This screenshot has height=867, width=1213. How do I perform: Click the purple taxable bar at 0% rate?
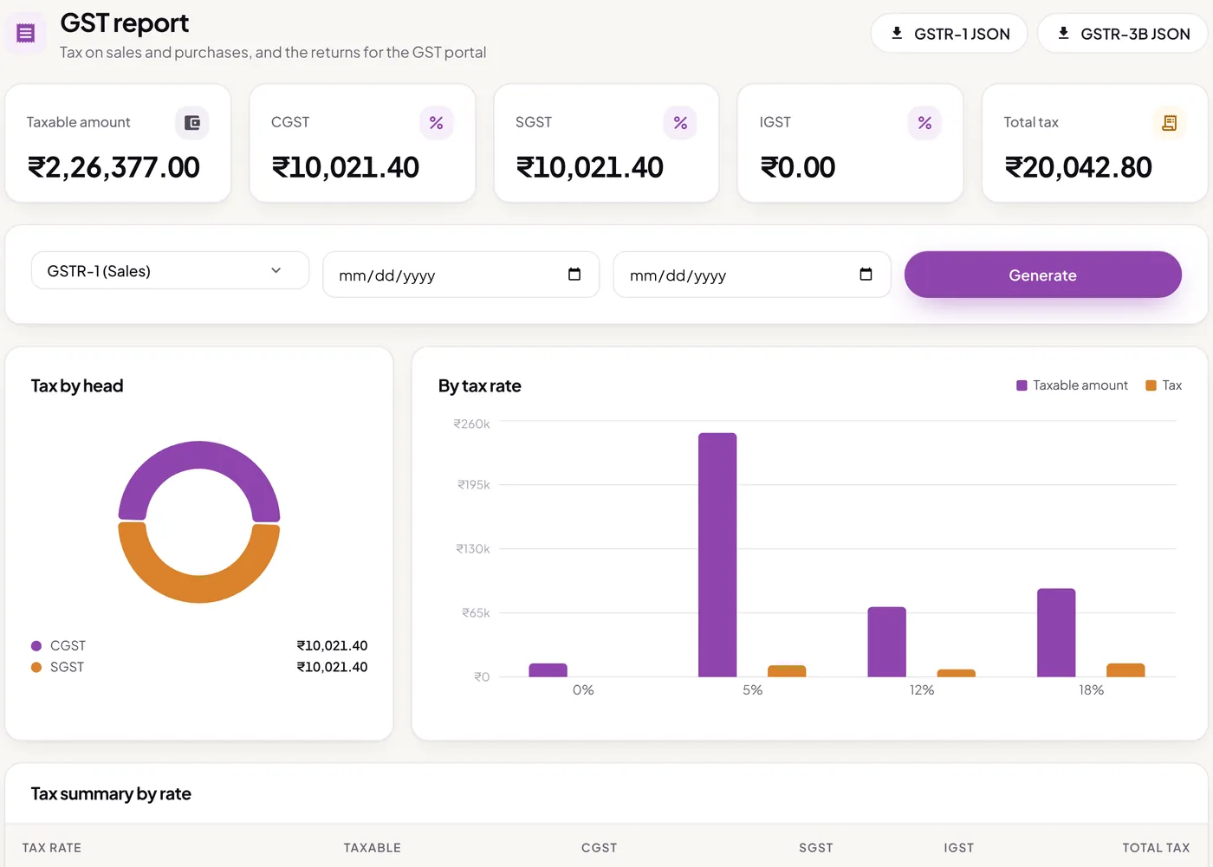coord(548,670)
